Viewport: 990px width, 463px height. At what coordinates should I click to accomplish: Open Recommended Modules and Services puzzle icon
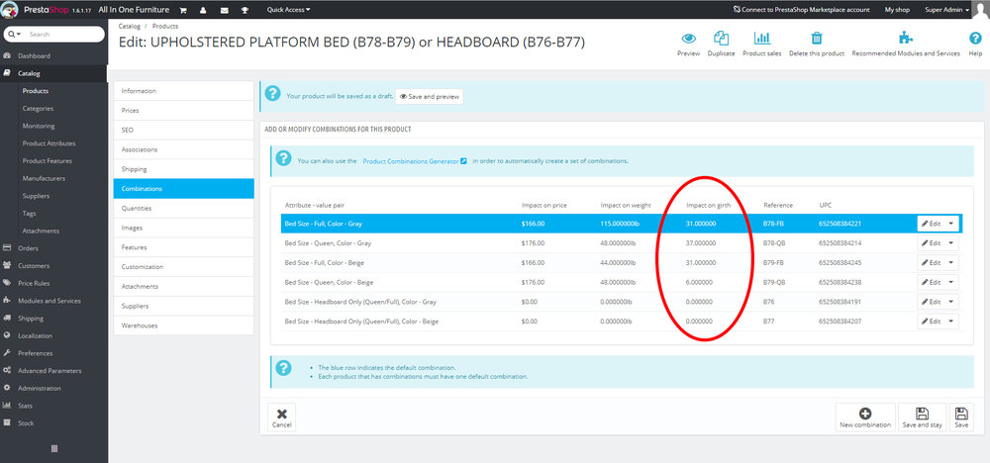click(x=906, y=38)
